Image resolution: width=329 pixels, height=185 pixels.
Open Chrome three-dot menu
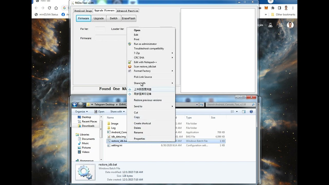(293, 8)
